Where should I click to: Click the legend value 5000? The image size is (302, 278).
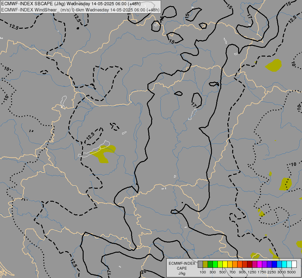(x=292, y=272)
